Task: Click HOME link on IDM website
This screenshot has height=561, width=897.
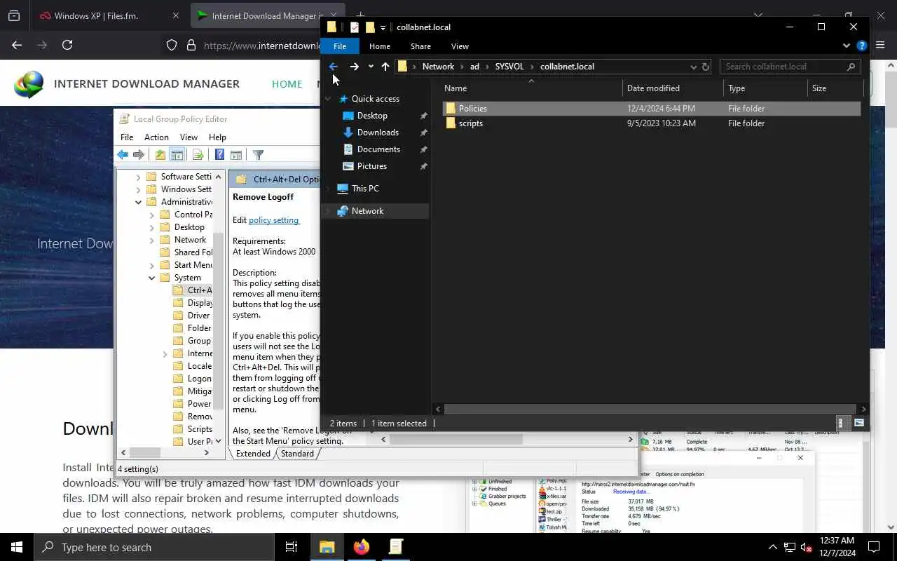Action: pos(287,84)
